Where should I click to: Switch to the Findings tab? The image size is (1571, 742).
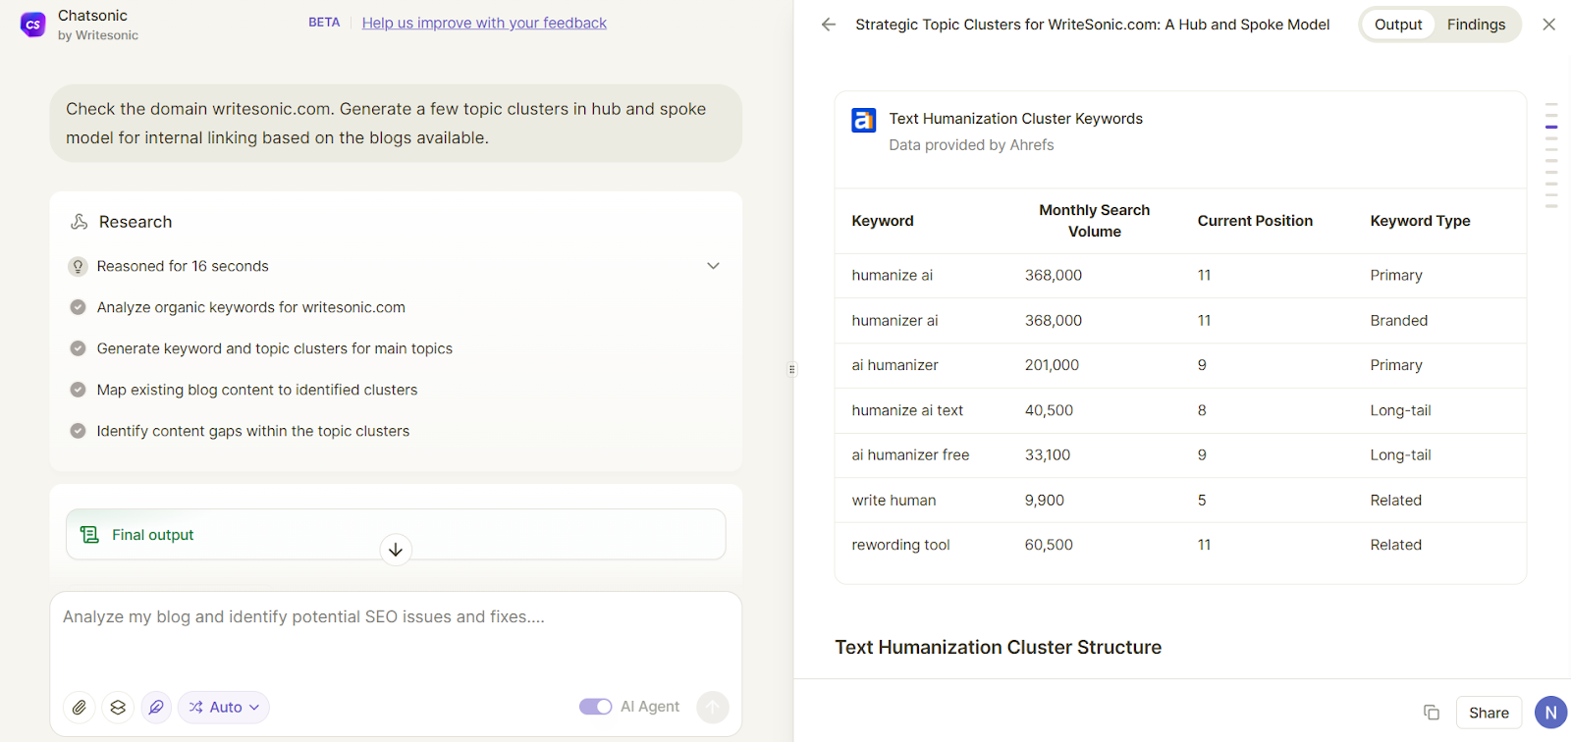coord(1476,25)
